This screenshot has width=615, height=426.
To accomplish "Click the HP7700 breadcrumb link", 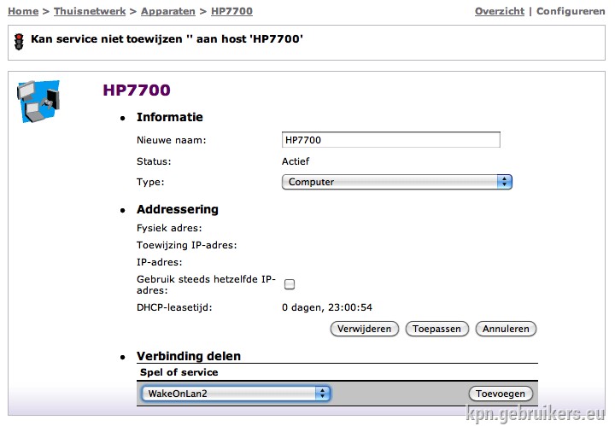I will point(231,11).
